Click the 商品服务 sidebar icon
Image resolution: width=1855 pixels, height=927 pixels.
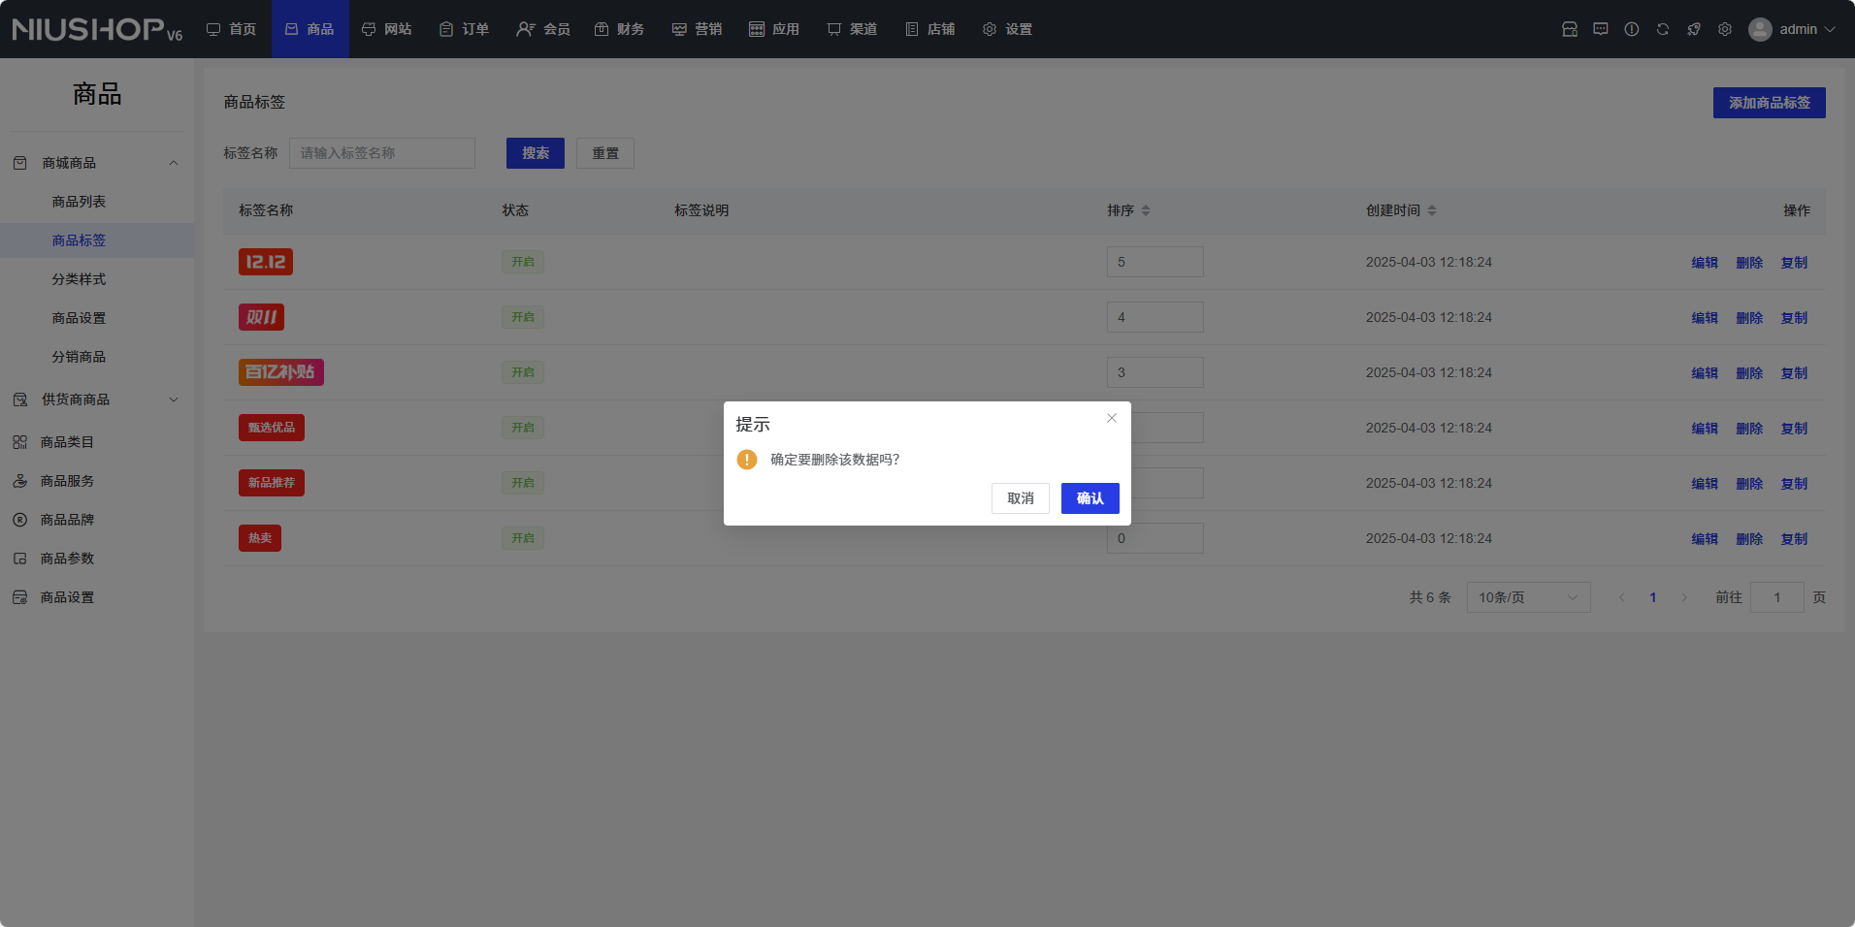tap(19, 481)
